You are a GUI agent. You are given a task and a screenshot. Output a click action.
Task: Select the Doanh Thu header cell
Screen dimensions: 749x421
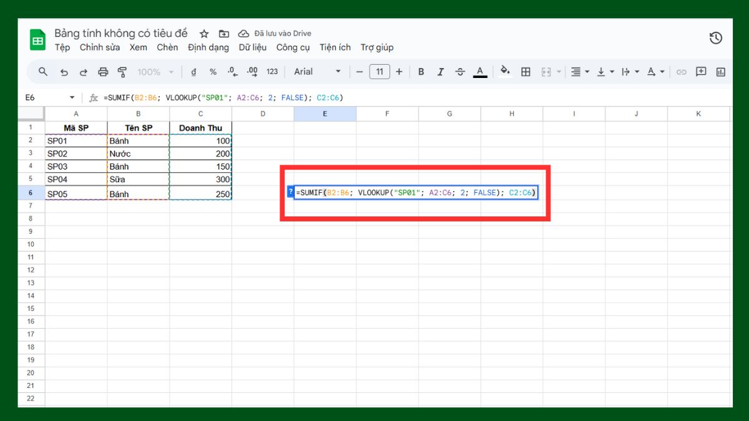pos(200,128)
